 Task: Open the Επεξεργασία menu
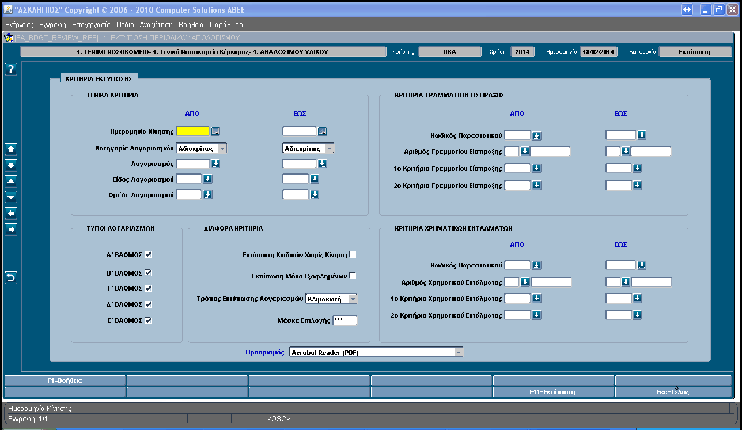coord(91,25)
